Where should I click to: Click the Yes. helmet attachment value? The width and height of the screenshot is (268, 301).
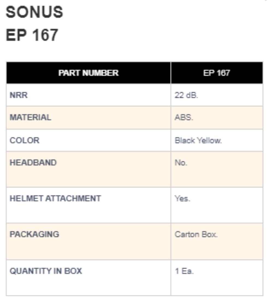(x=182, y=199)
